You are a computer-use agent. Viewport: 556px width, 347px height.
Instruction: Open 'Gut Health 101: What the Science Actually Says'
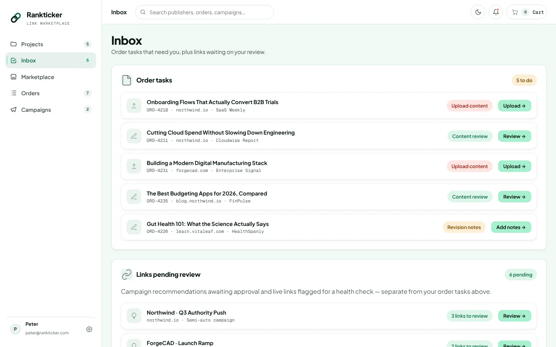pyautogui.click(x=208, y=224)
